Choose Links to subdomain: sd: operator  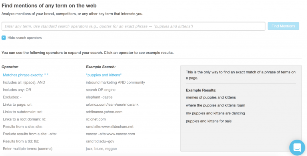tap(22, 112)
